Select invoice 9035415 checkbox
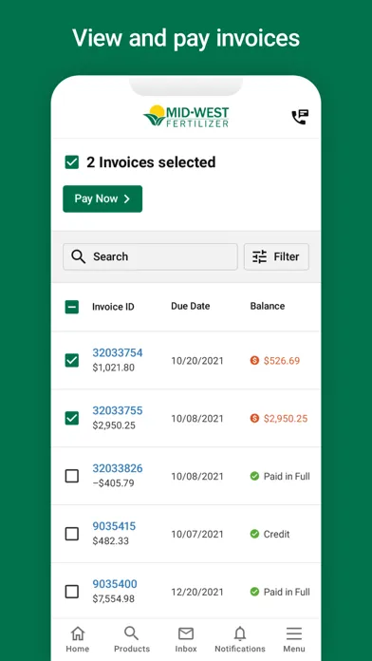 click(x=71, y=534)
